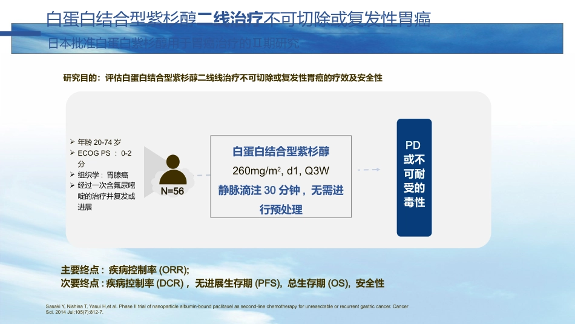Select the Sasaki Y reference citation

pyautogui.click(x=227, y=309)
